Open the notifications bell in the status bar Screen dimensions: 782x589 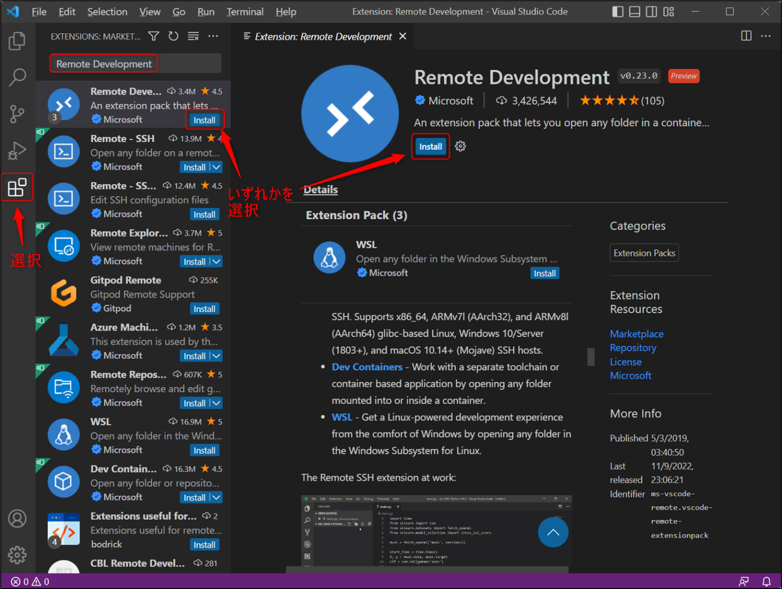(x=767, y=581)
